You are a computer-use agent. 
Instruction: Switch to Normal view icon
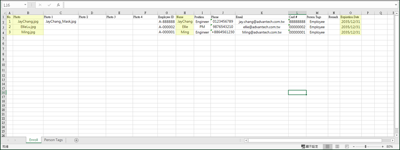tap(327, 146)
